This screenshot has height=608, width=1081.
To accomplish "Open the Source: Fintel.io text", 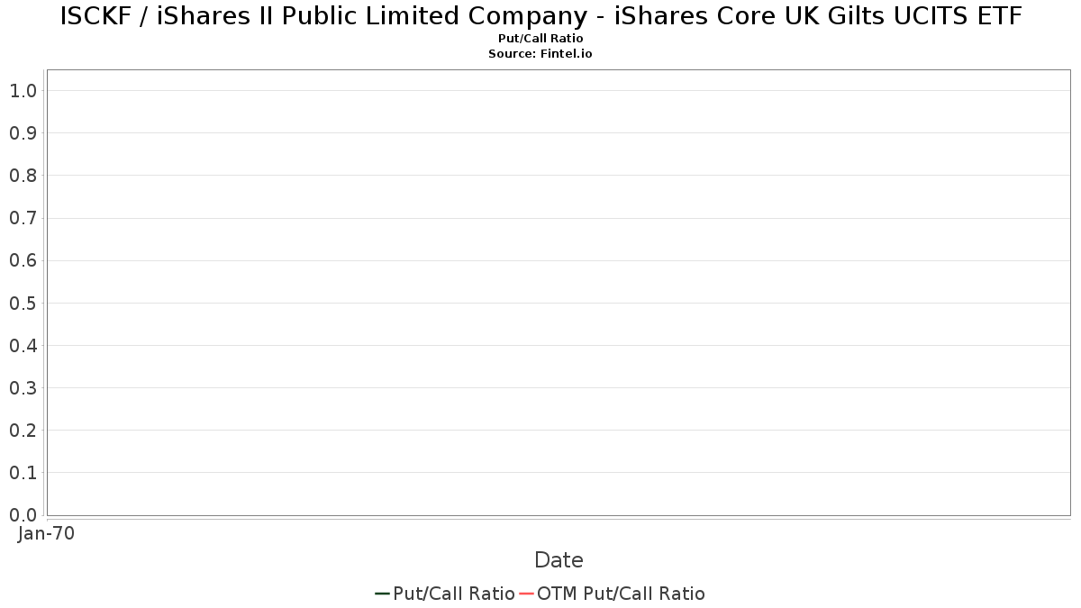I will [x=540, y=54].
